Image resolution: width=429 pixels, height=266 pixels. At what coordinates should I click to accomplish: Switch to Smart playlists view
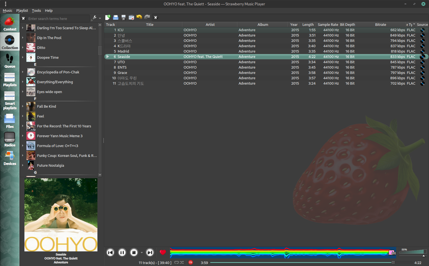coord(10,101)
